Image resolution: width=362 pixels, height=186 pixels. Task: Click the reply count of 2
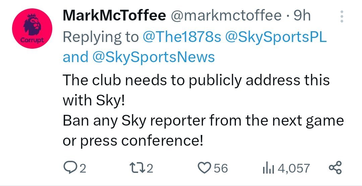83,169
